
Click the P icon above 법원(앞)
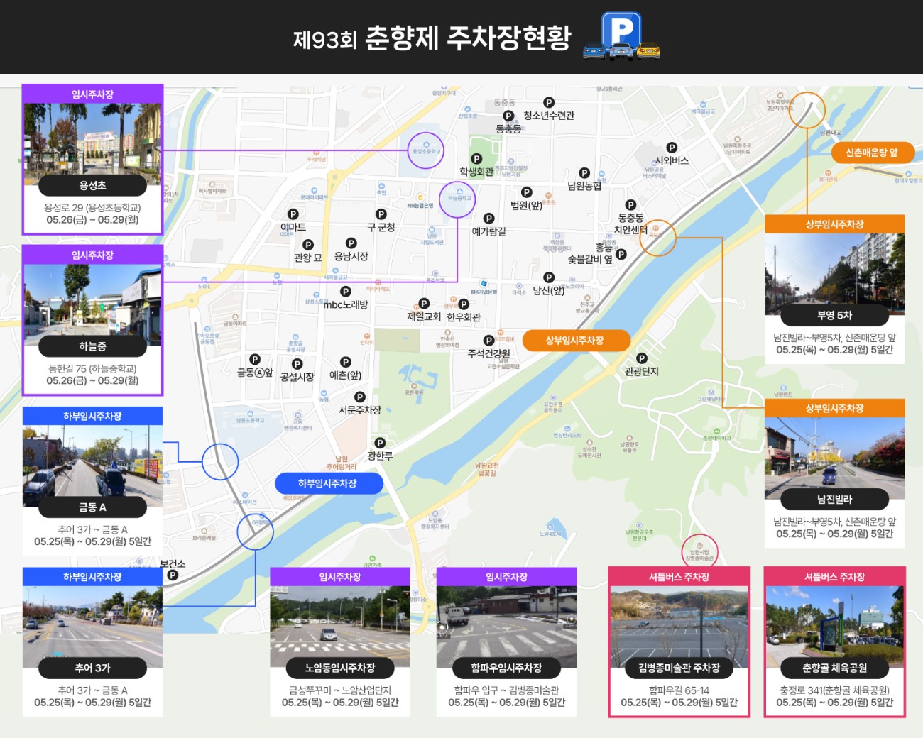point(527,192)
